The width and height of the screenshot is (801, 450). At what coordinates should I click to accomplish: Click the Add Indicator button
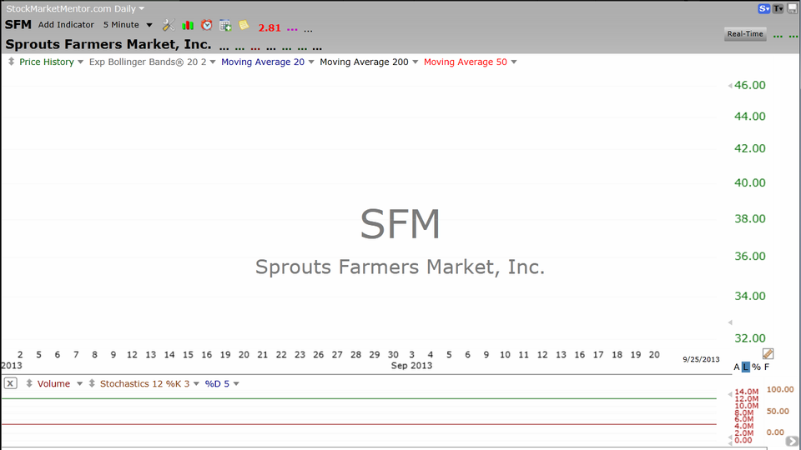coord(66,24)
